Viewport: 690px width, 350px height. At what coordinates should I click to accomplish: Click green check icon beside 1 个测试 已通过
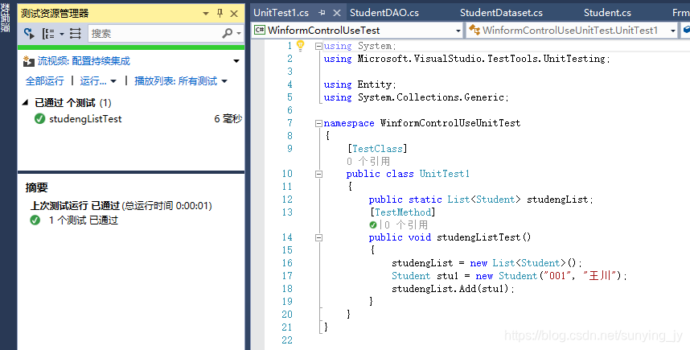tap(35, 220)
